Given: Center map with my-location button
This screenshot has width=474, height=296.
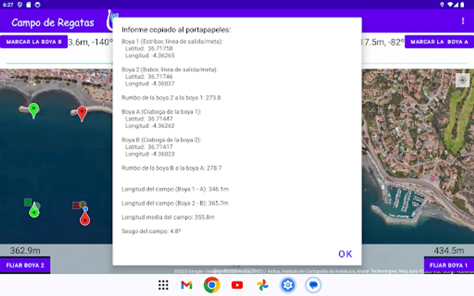Looking at the screenshot, I should (x=462, y=80).
